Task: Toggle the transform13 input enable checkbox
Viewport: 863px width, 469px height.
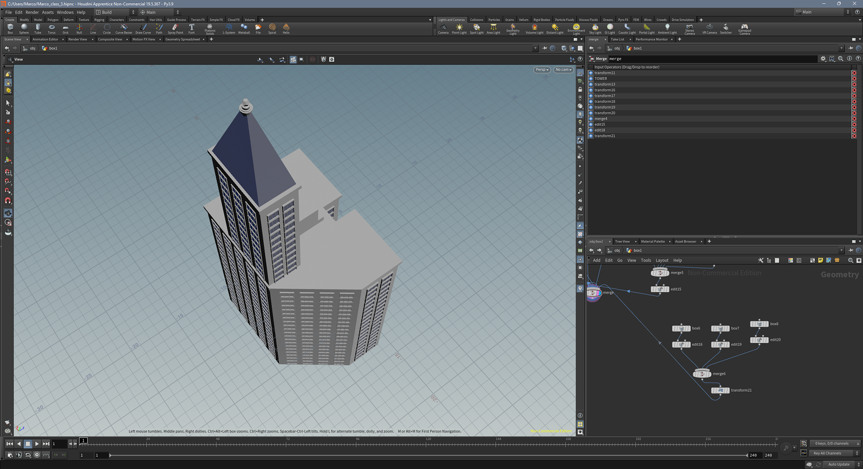Action: coord(591,84)
